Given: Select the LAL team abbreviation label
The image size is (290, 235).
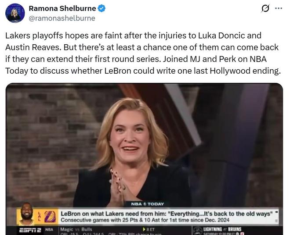Looking at the screenshot, I should (39, 217).
